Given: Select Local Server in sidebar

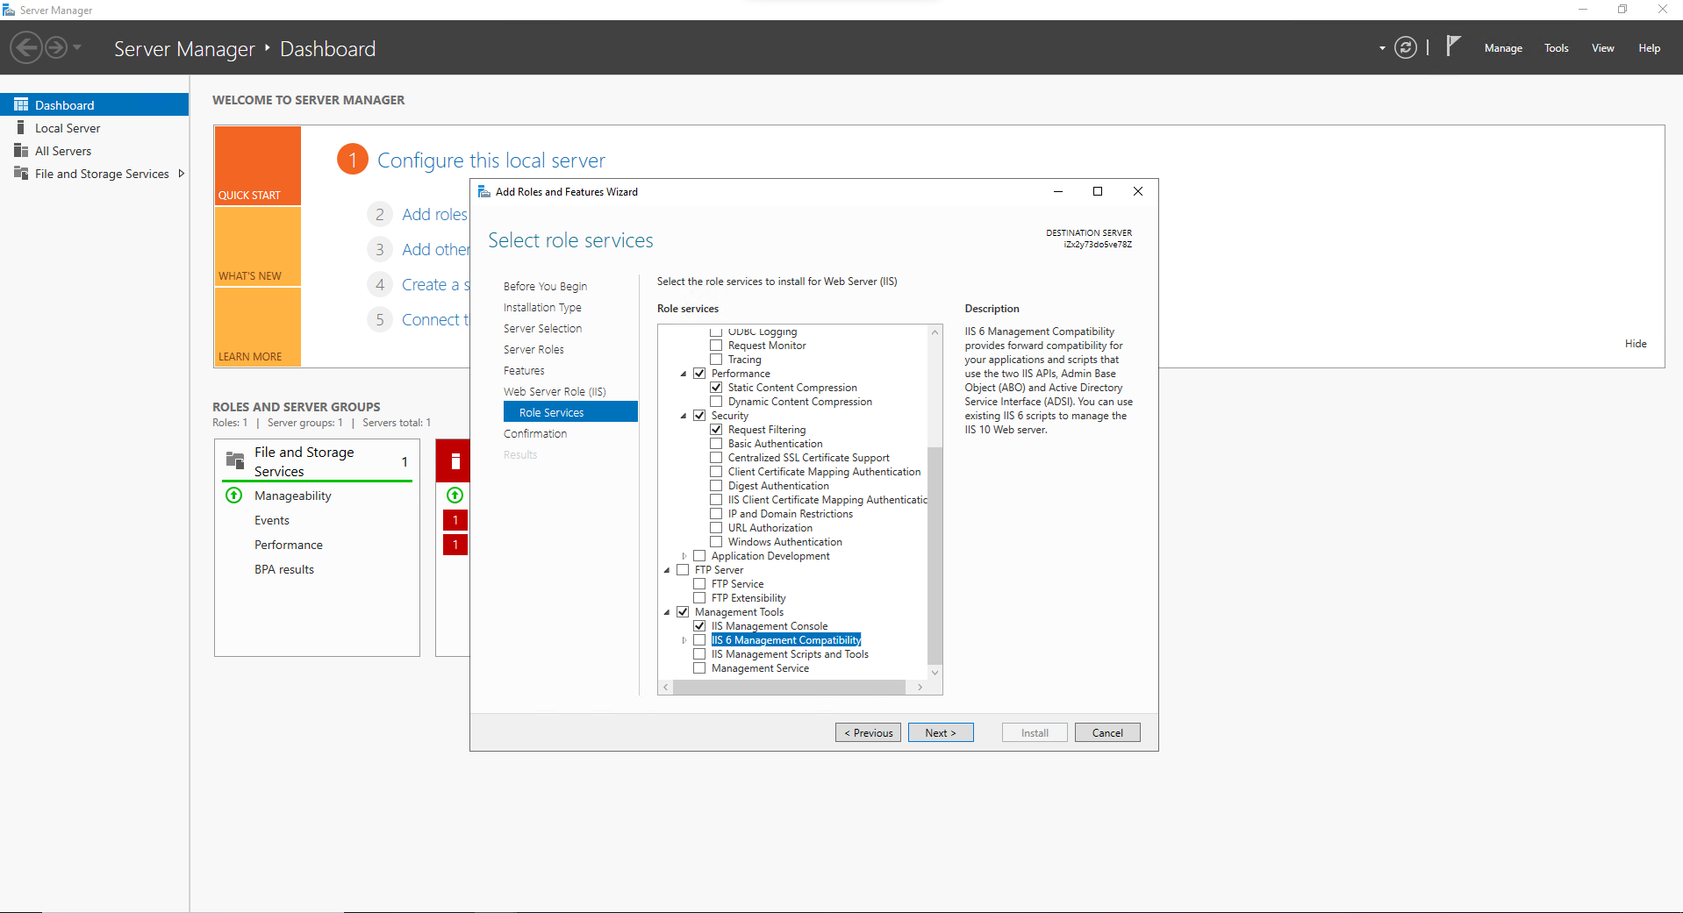Looking at the screenshot, I should pyautogui.click(x=68, y=128).
